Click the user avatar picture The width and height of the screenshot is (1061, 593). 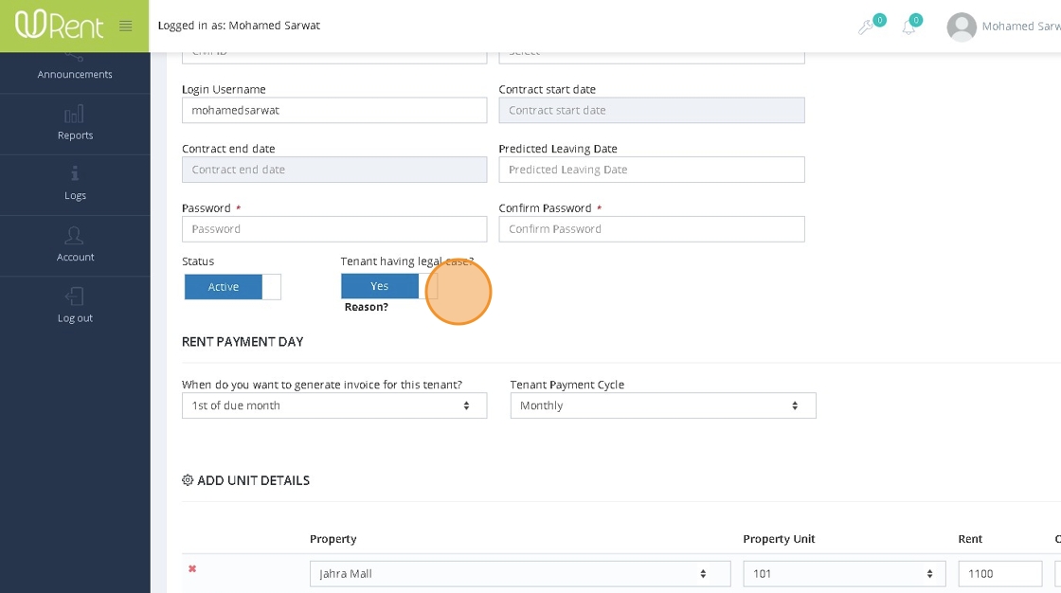[962, 27]
